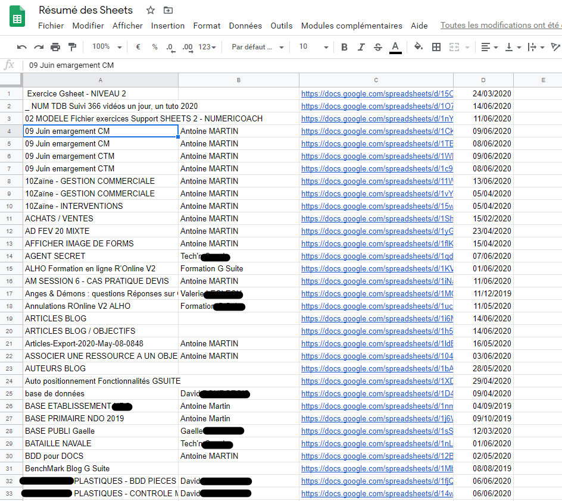Toggle bold formatting
562x501 pixels.
pos(344,47)
